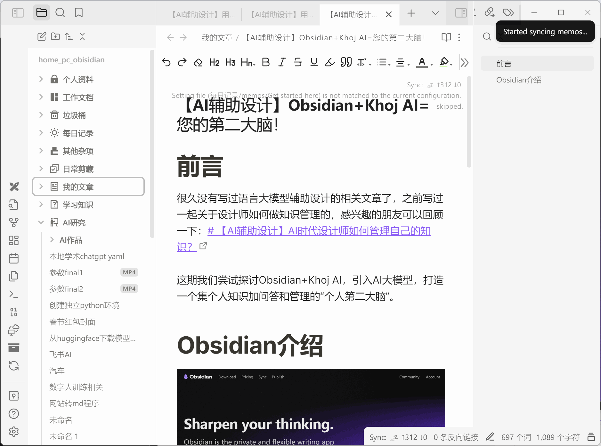Viewport: 601px width, 446px height.
Task: Open a new tab
Action: 411,13
